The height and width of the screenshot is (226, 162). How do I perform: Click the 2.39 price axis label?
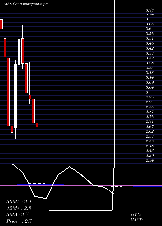[150, 156]
